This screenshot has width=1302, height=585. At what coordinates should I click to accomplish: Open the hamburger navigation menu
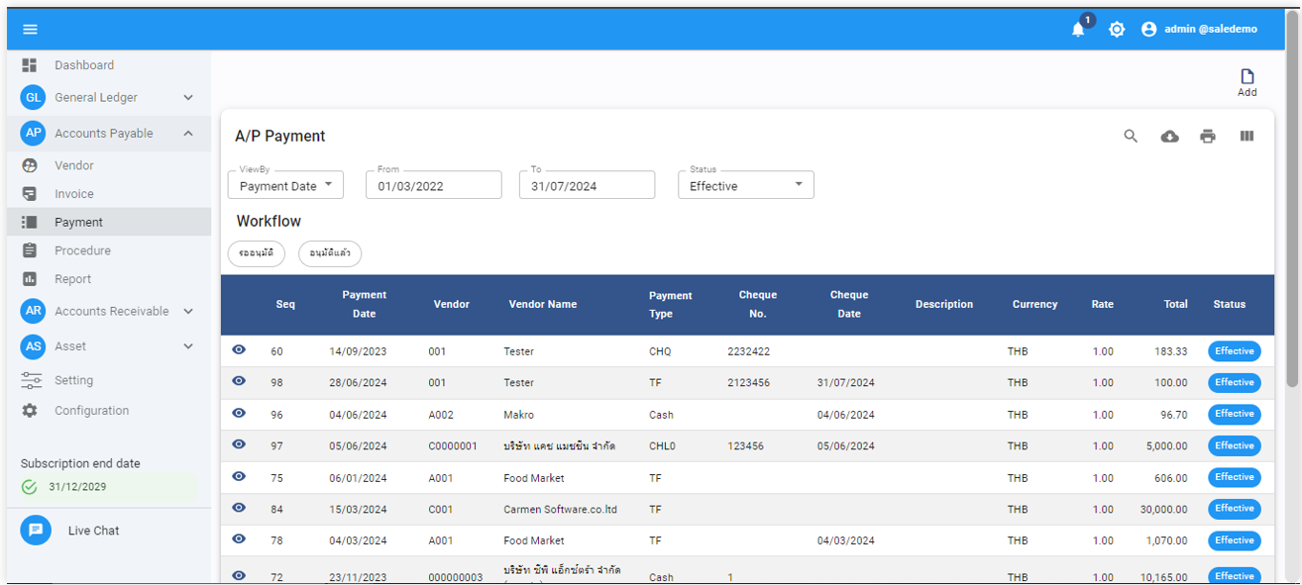click(x=30, y=30)
